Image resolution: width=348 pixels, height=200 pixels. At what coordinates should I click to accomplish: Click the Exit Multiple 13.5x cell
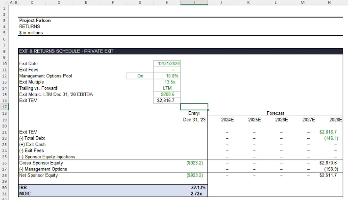tap(167, 82)
